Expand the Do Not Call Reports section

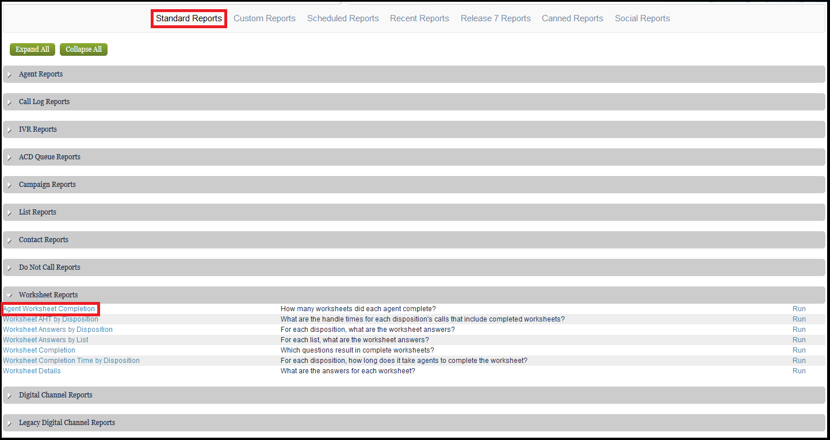(414, 267)
